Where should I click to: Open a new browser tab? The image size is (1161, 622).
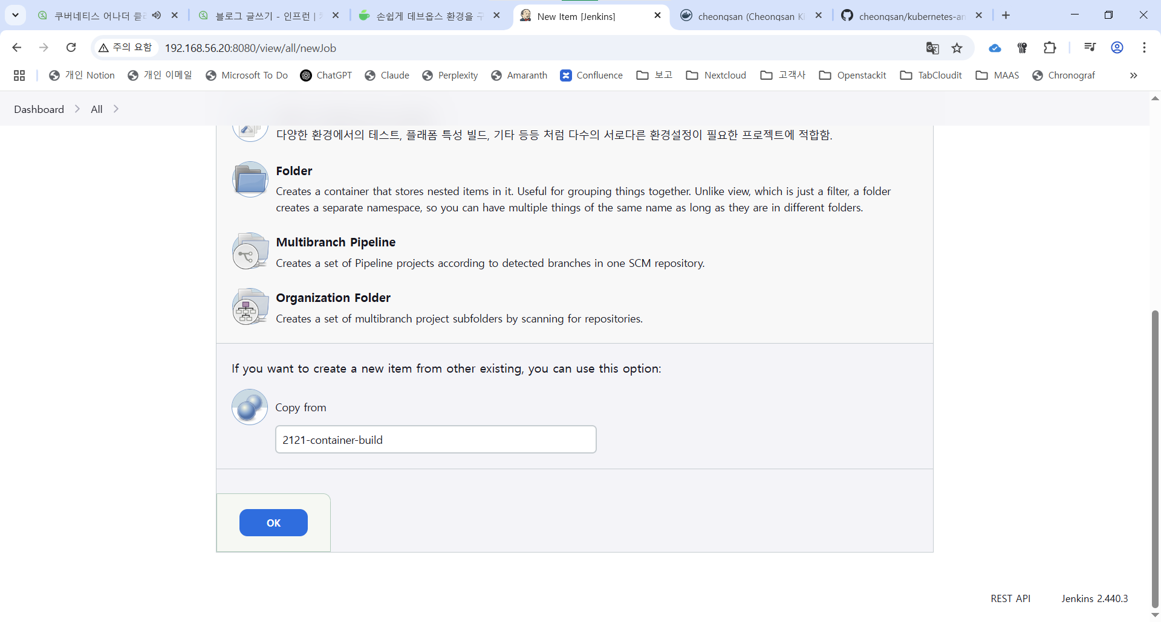[1006, 16]
